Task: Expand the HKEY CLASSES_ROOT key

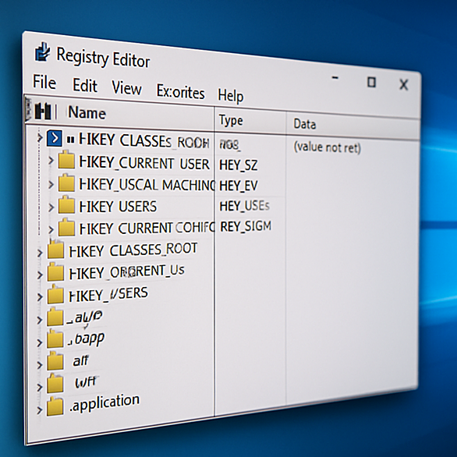Action: [40, 253]
